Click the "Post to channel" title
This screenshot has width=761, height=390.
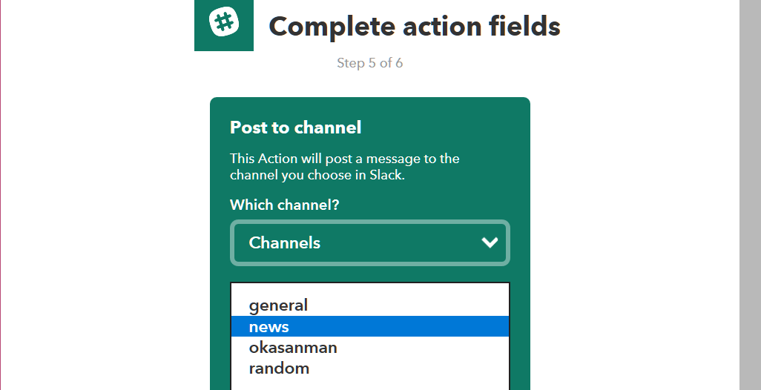295,128
